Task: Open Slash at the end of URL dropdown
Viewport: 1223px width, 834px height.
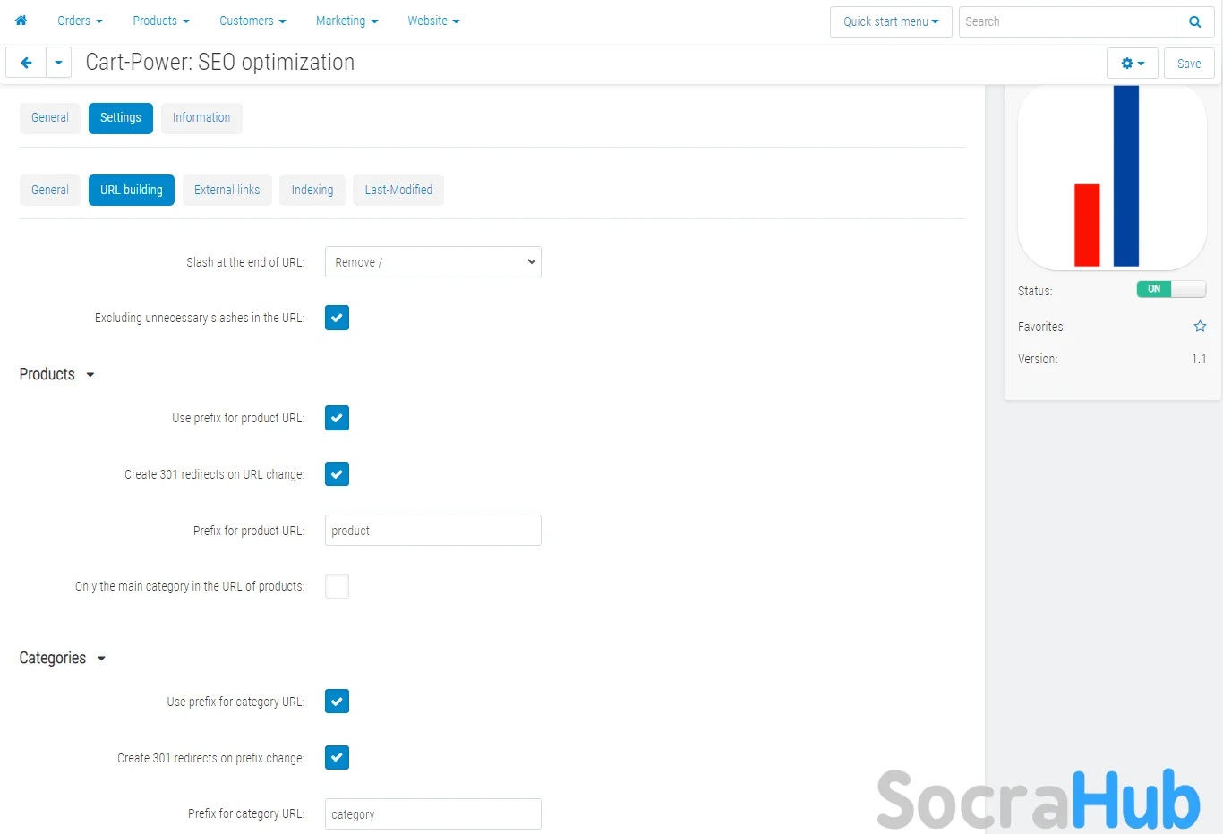Action: pos(432,262)
